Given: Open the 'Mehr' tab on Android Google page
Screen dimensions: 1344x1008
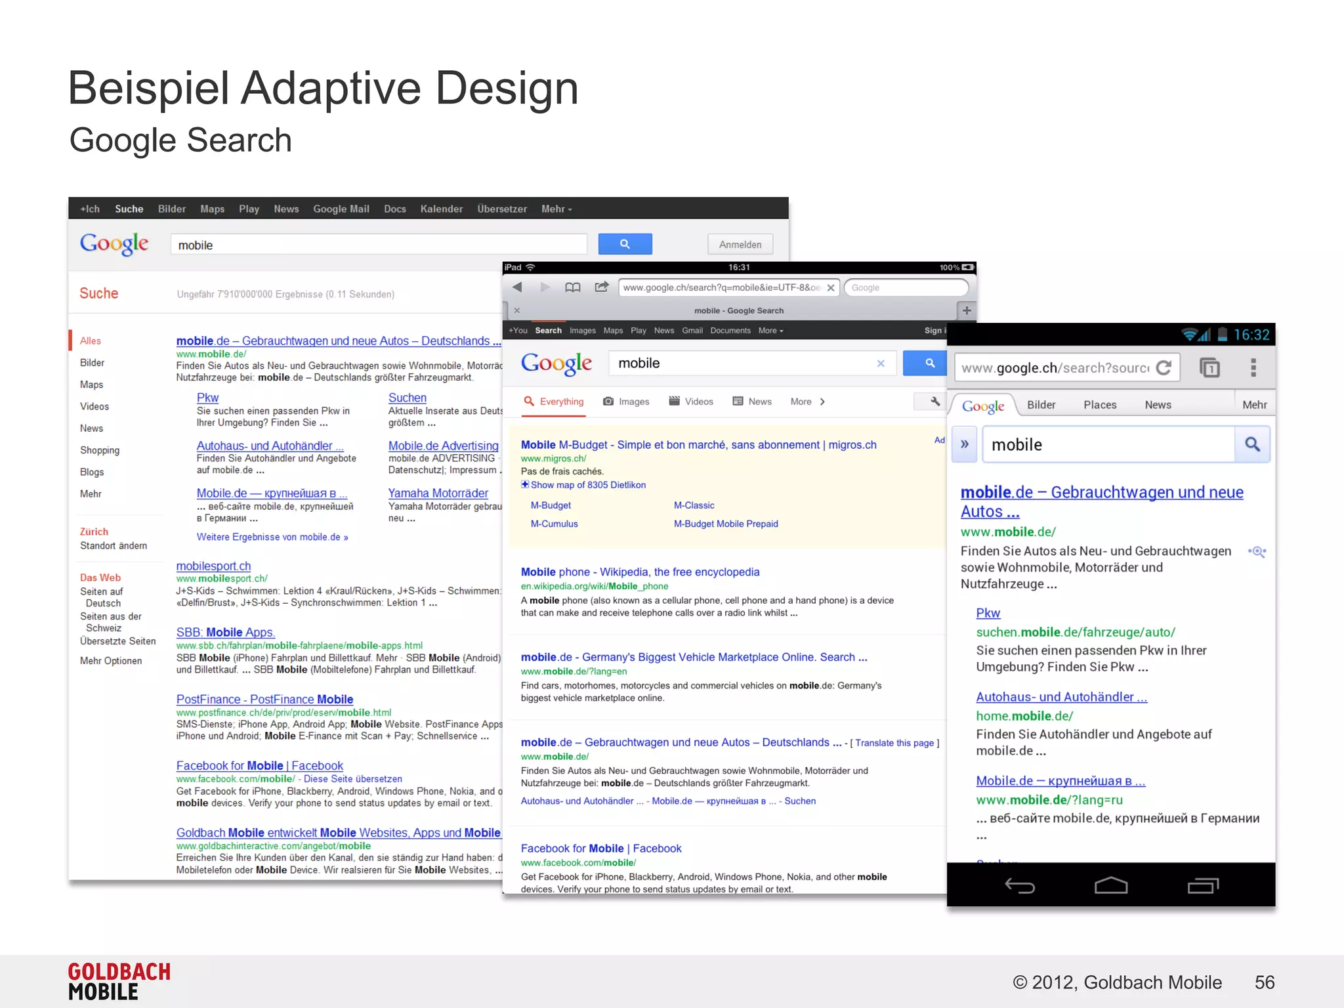Looking at the screenshot, I should (x=1254, y=405).
